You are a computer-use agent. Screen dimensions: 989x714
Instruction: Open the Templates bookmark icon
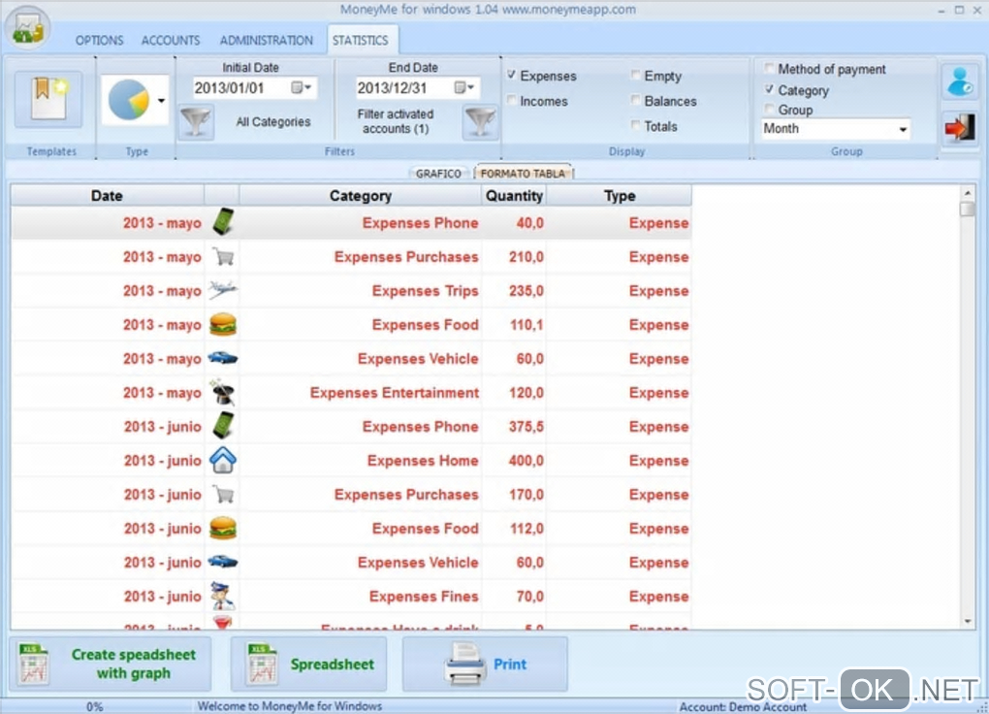[48, 99]
